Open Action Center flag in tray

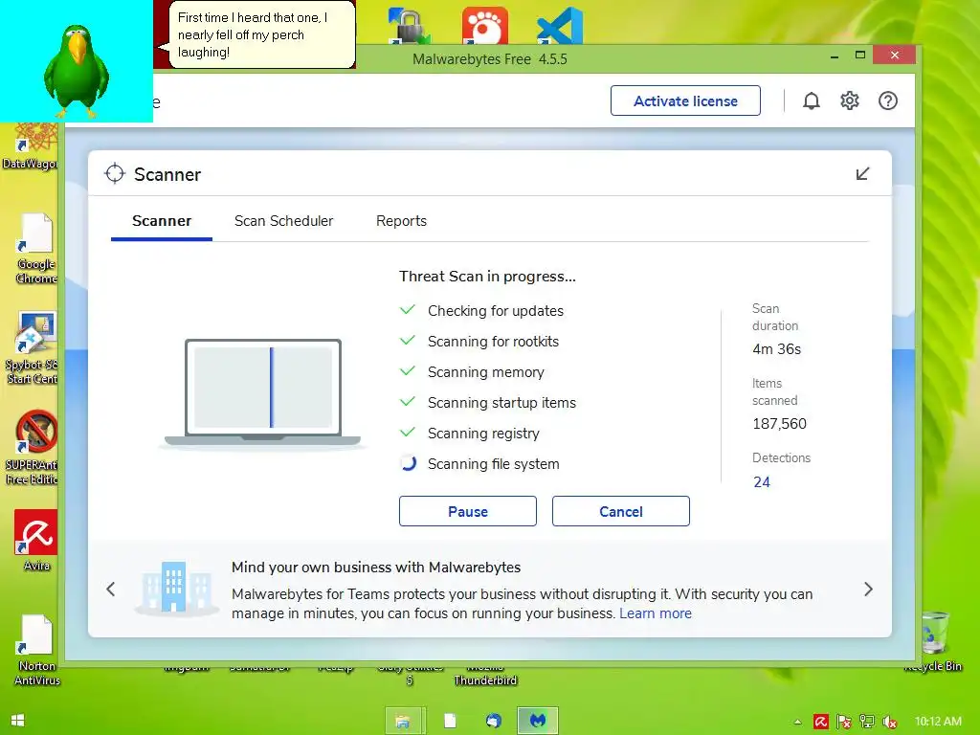pyautogui.click(x=844, y=722)
